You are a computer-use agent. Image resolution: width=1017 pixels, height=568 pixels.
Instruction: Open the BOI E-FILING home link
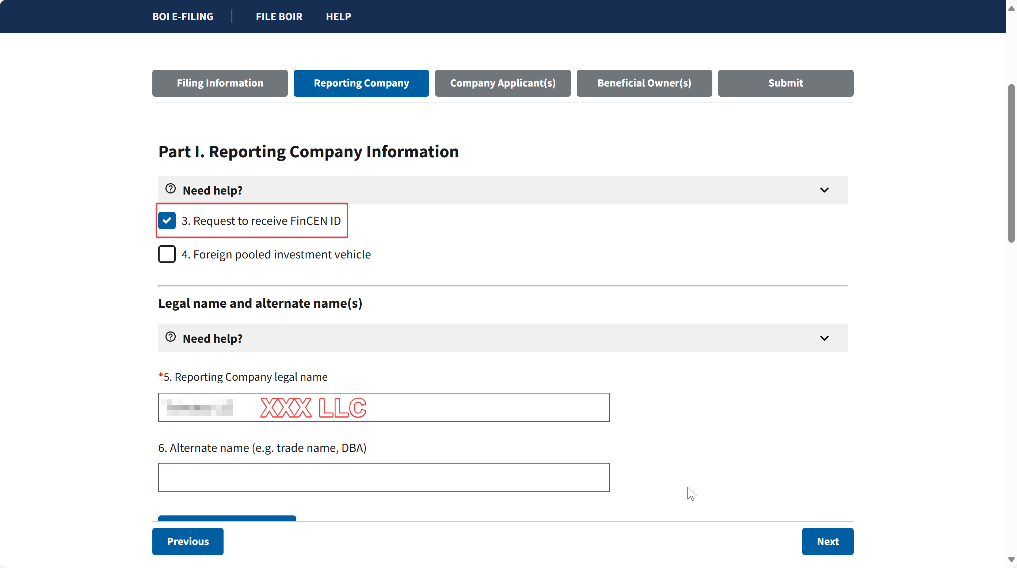183,16
